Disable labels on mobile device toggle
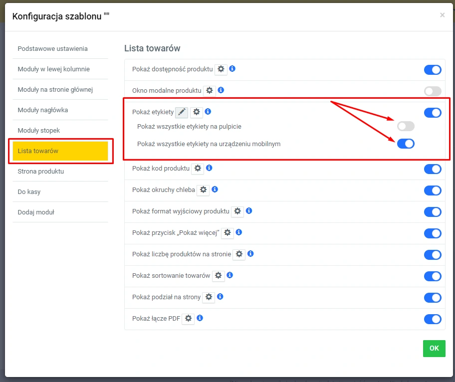Screen dimensions: 455x382 (x=406, y=144)
